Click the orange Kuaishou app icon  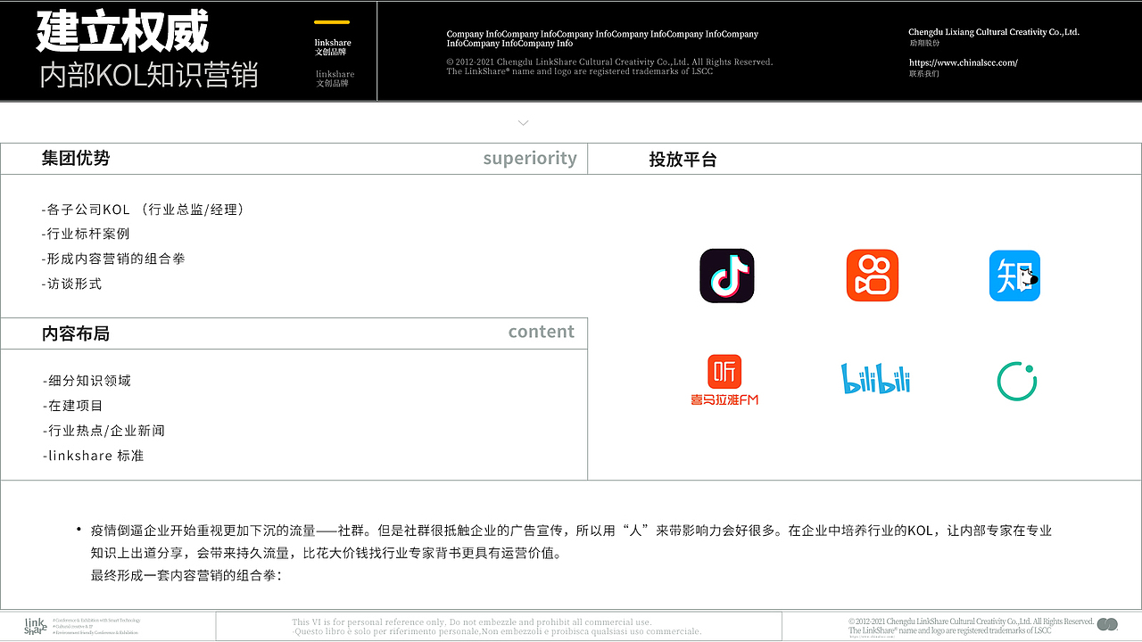click(872, 275)
